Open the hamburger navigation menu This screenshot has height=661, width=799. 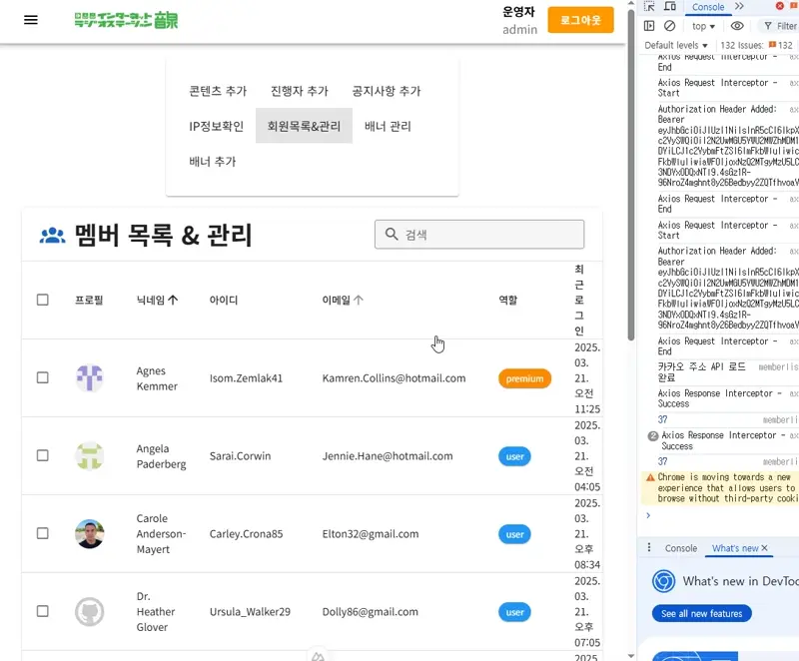[30, 20]
